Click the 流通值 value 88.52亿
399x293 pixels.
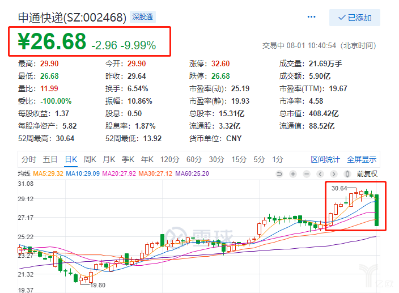322,126
